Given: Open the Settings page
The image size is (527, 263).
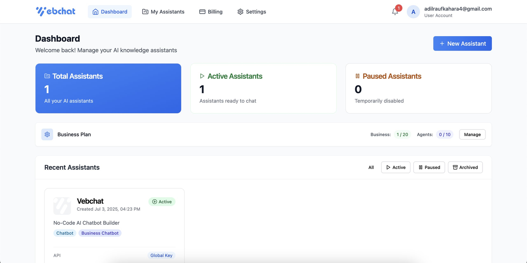Looking at the screenshot, I should tap(252, 12).
